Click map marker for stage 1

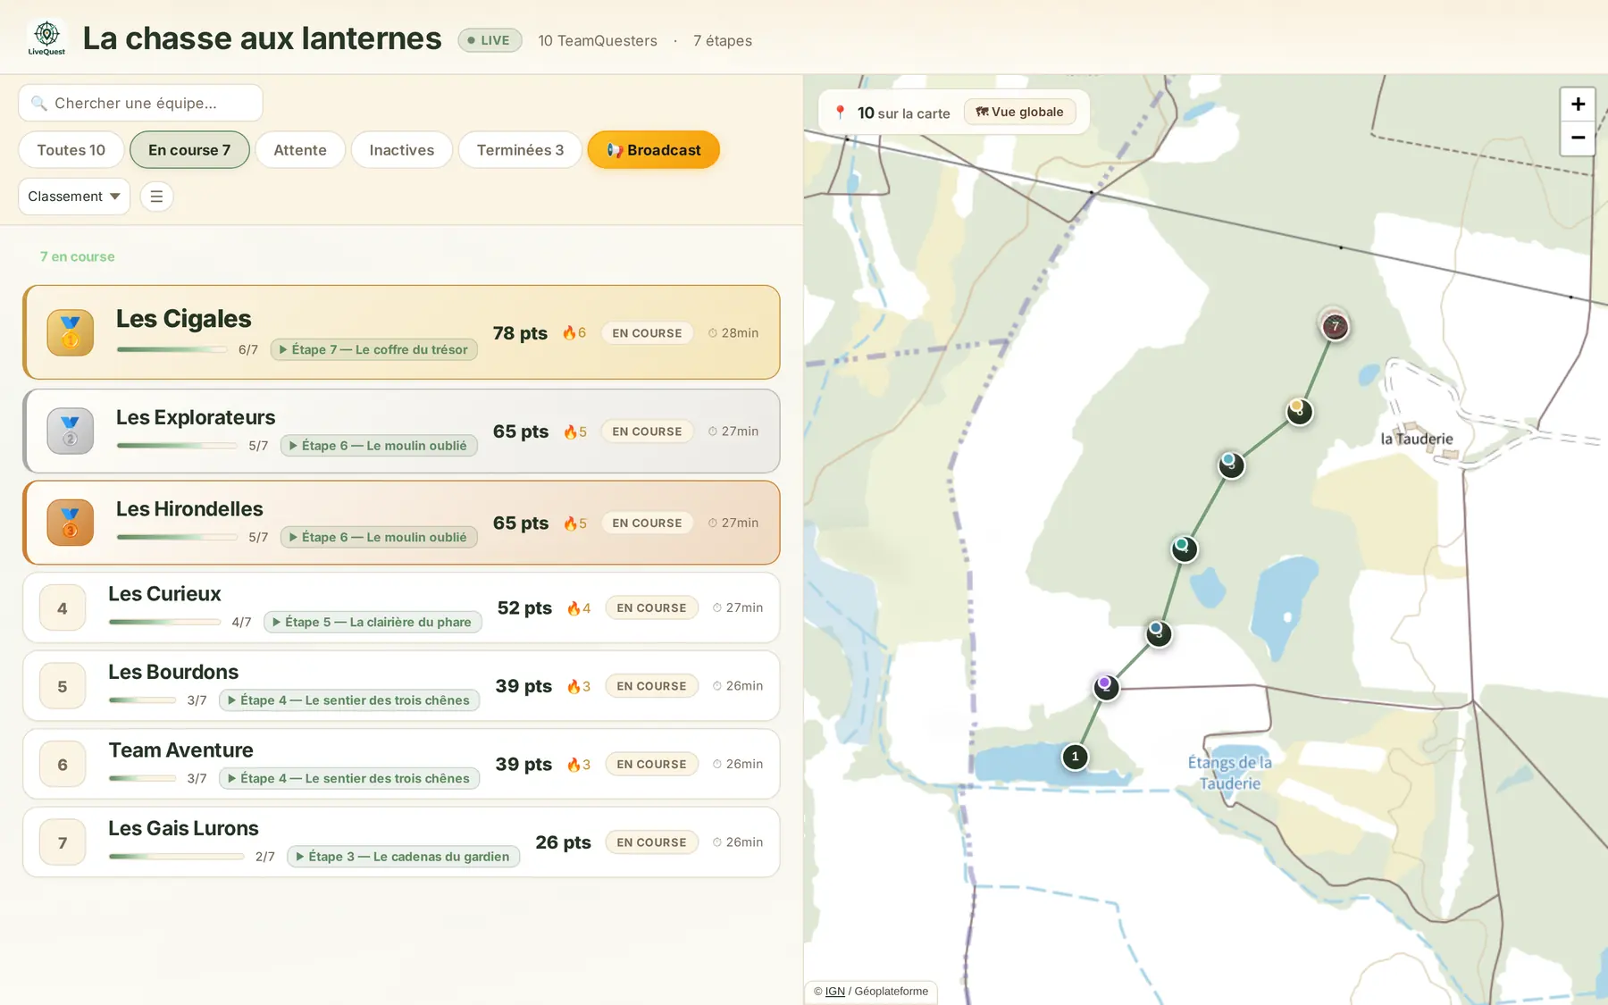pyautogui.click(x=1075, y=757)
